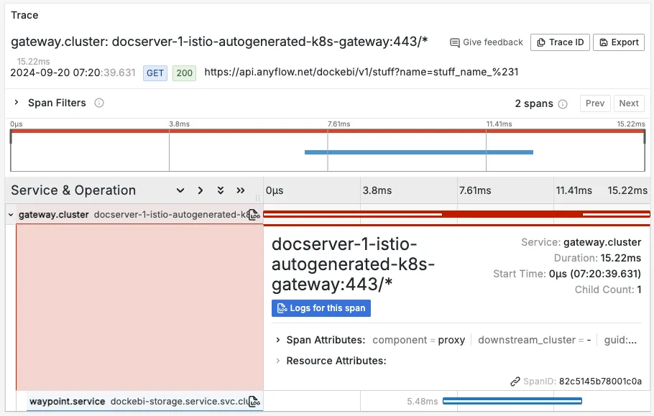Expand all spans with double-down chevron
Image resolution: width=654 pixels, height=416 pixels.
221,190
